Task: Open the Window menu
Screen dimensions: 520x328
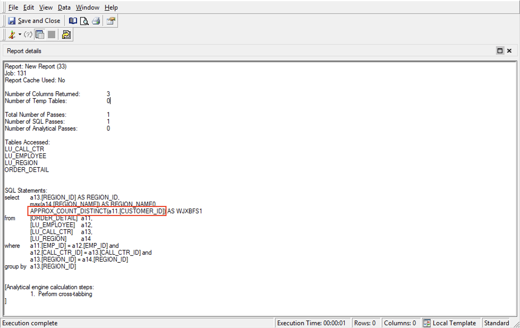Action: [x=87, y=7]
